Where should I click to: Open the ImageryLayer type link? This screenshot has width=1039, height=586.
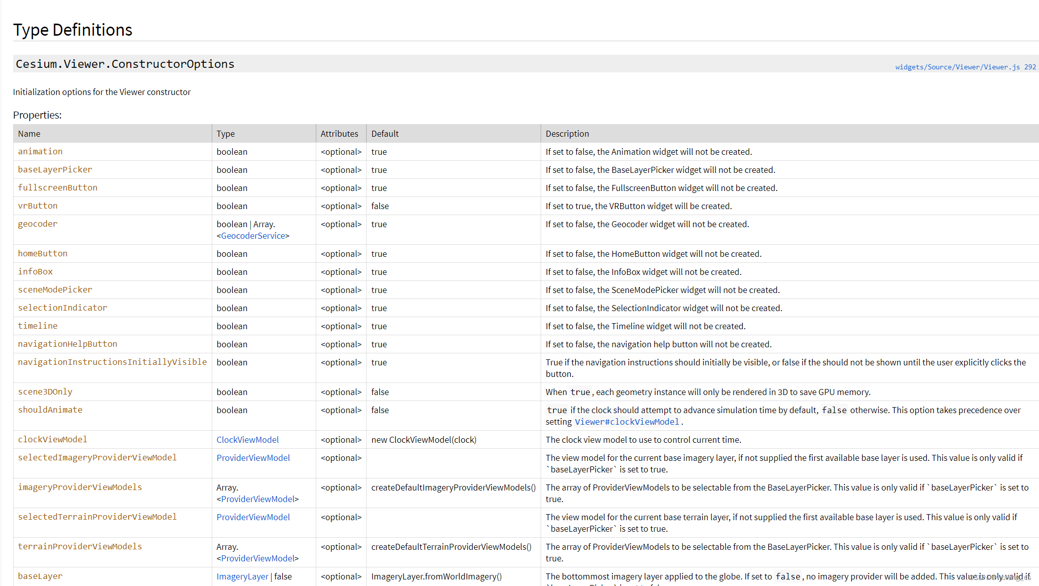tap(242, 576)
